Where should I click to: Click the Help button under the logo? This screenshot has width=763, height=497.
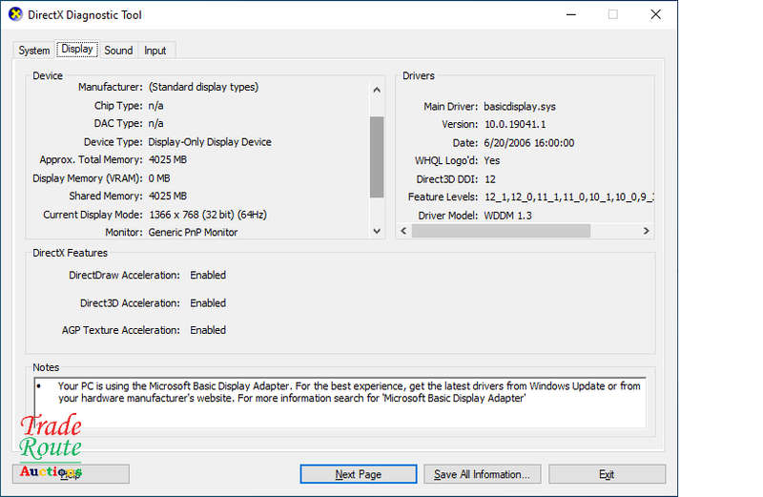click(x=71, y=474)
